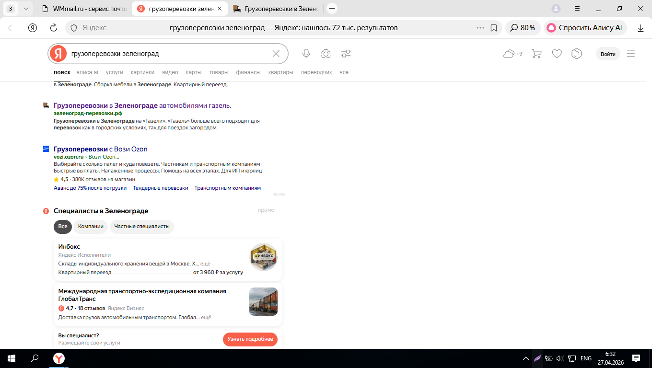Switch to the WMmail.ru tab

point(85,9)
